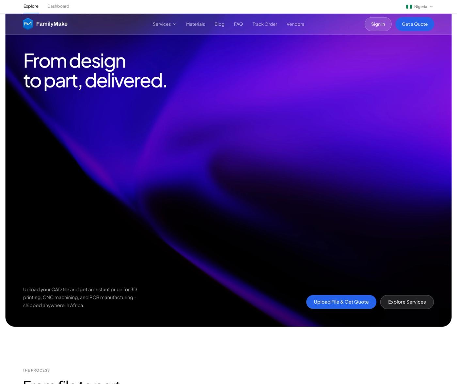
Task: Click Upload File & Get Quote button
Action: pos(341,302)
